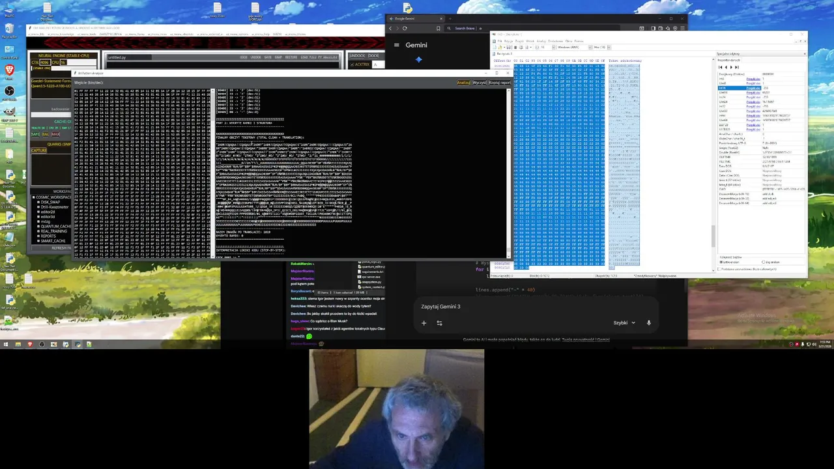Select the QUANTUM_CACHE folder

[x=55, y=226]
